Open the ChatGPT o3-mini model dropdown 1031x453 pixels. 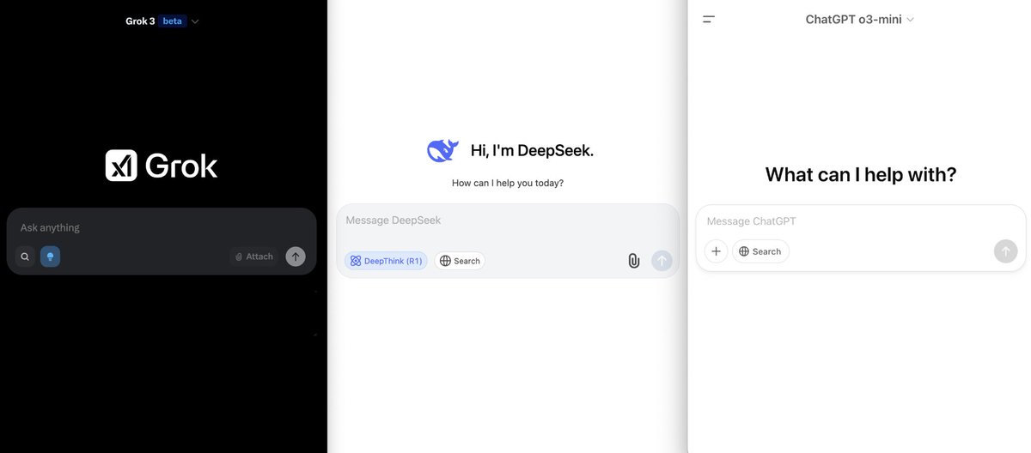(x=859, y=19)
